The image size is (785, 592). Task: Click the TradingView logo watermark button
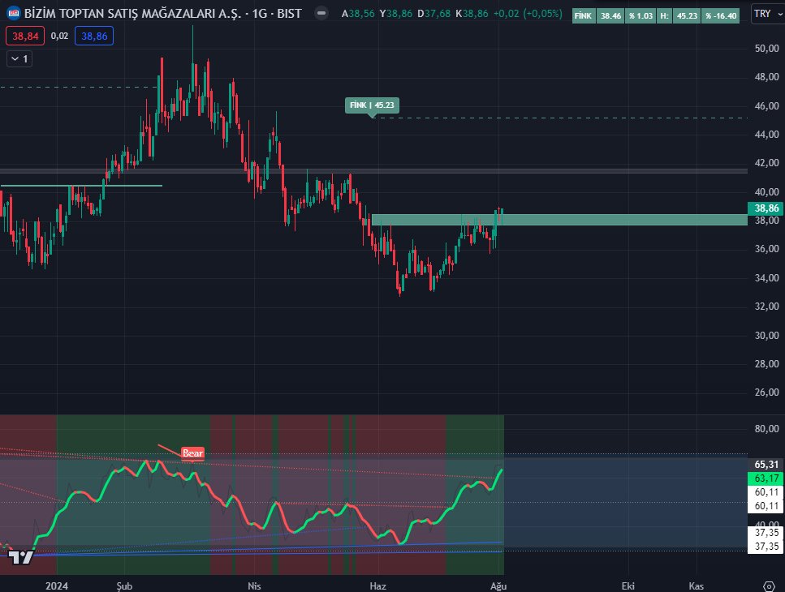pos(21,557)
